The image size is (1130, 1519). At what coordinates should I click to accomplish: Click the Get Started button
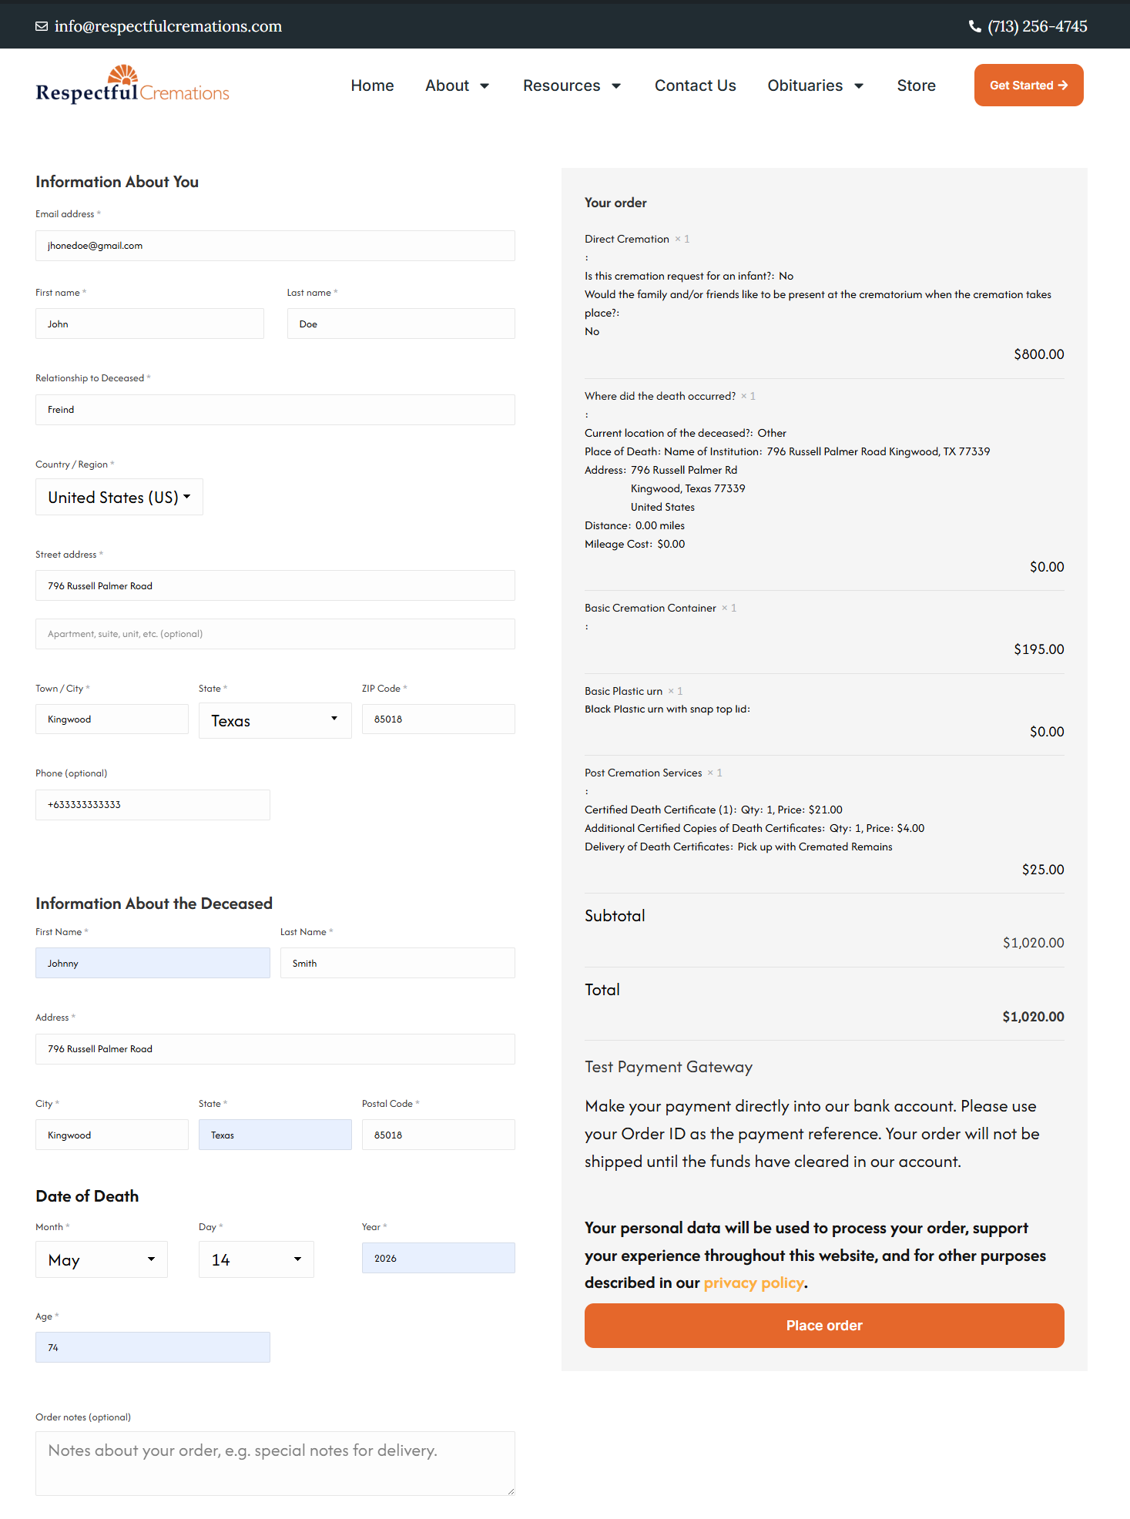(x=1028, y=85)
